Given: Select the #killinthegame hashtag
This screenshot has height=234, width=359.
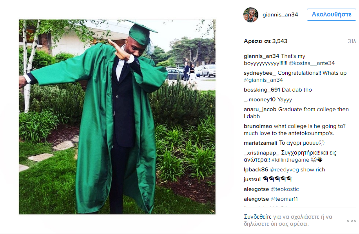Looking at the screenshot, I should coord(290,160).
